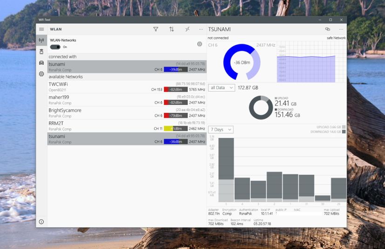Screen dimensions: 385x249
Task: Click the signal strength history graph
Action: (311, 62)
